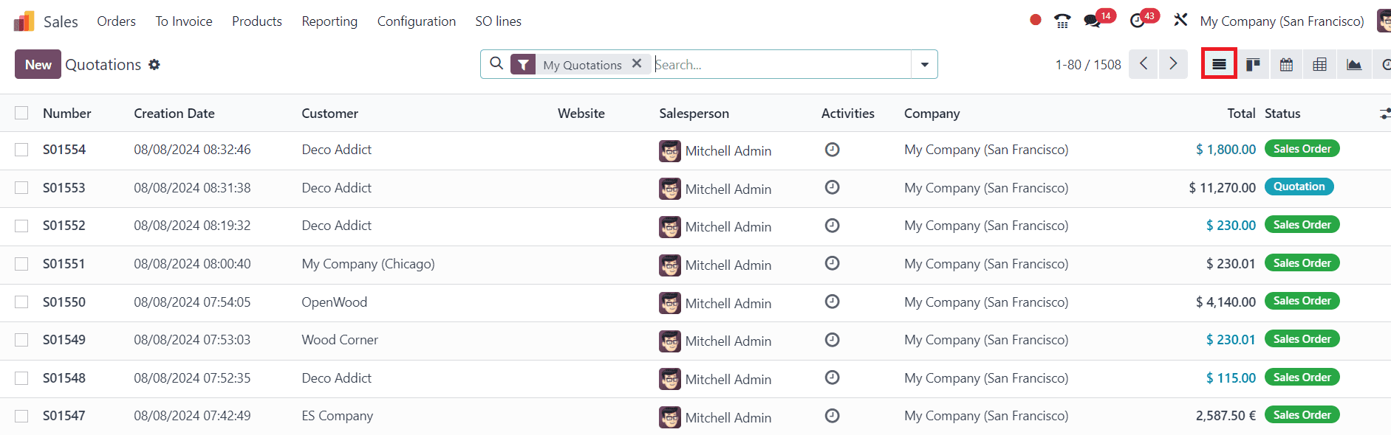Screen dimensions: 1391x435
Task: Open activity clock for order S01548
Action: click(832, 377)
